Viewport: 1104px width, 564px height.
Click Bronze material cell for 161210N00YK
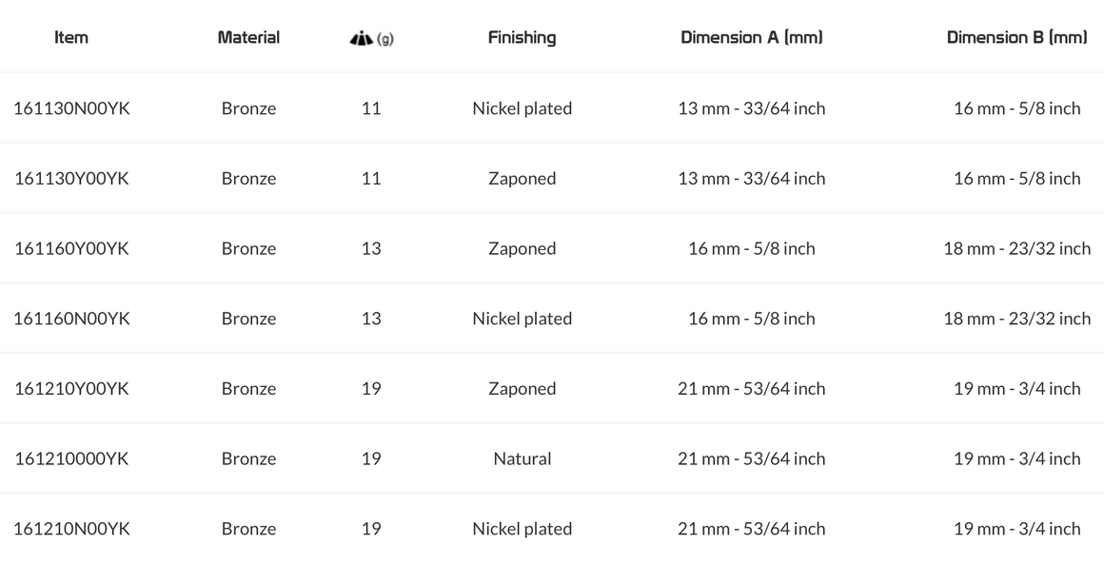tap(248, 529)
